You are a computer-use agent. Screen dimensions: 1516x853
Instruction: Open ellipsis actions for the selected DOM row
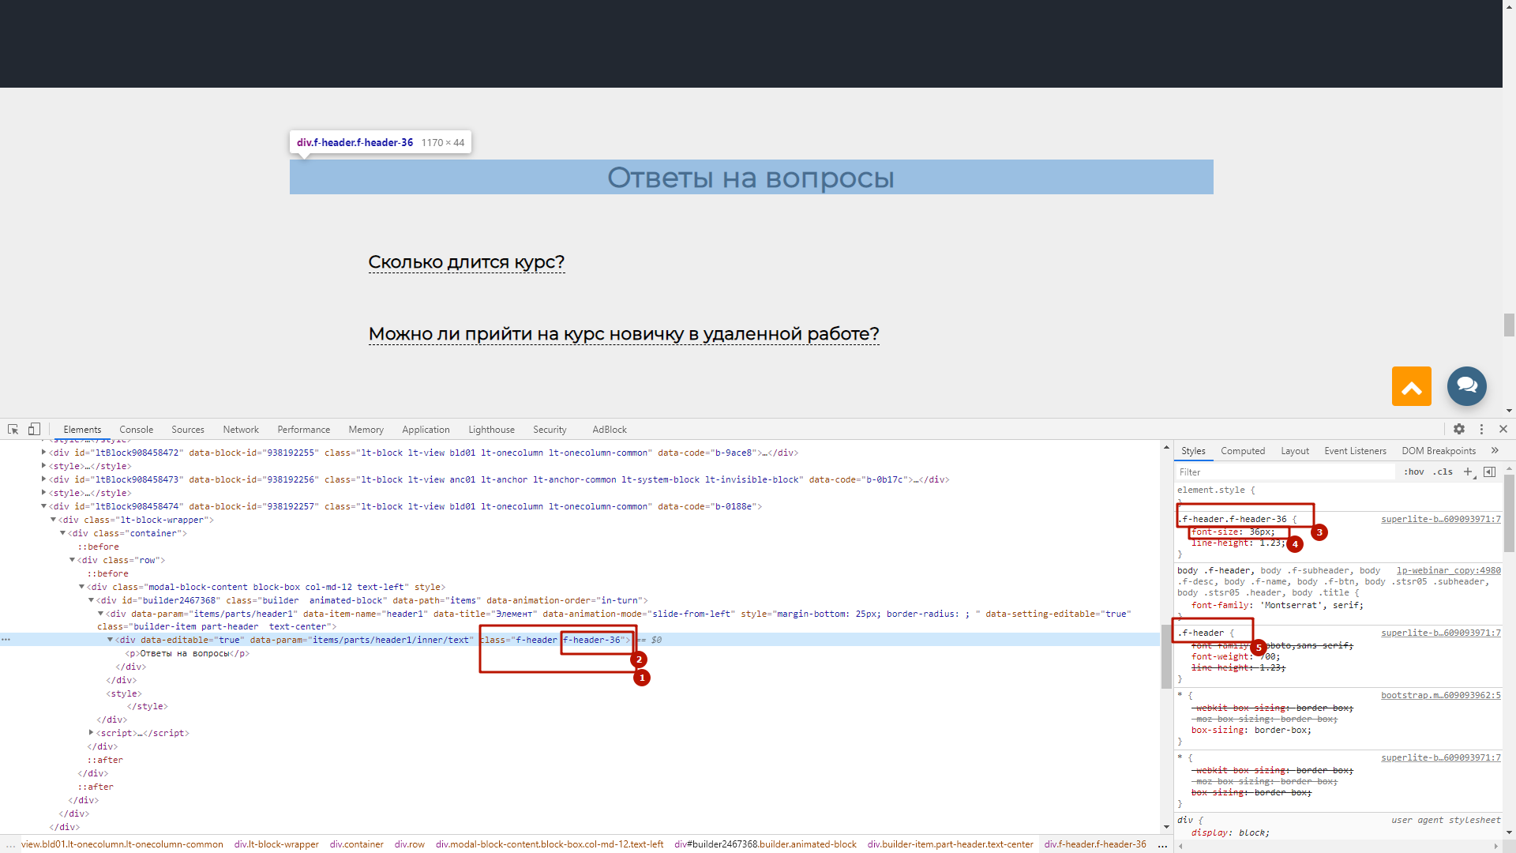6,640
